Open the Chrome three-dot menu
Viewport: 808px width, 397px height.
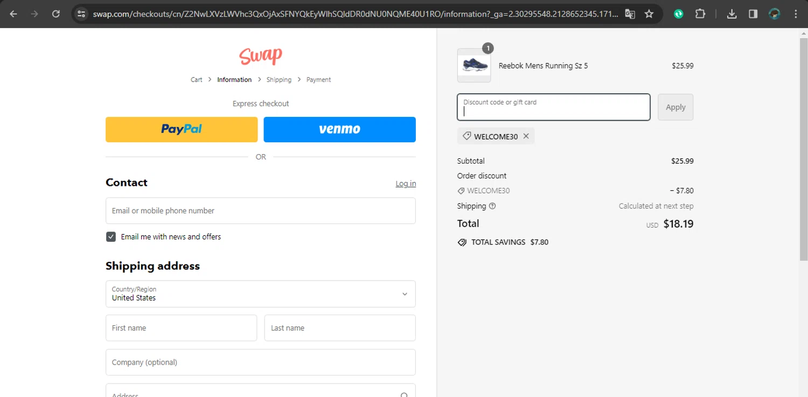[x=796, y=14]
